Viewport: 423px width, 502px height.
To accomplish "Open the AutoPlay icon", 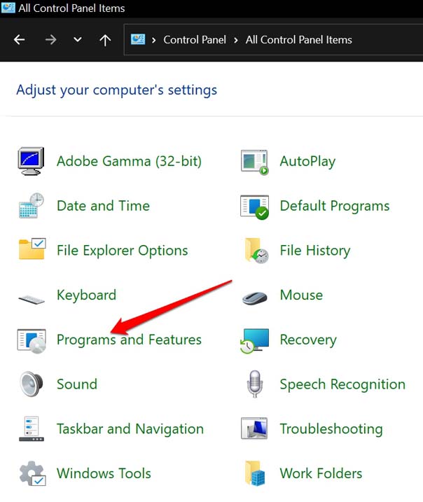I will tap(254, 161).
